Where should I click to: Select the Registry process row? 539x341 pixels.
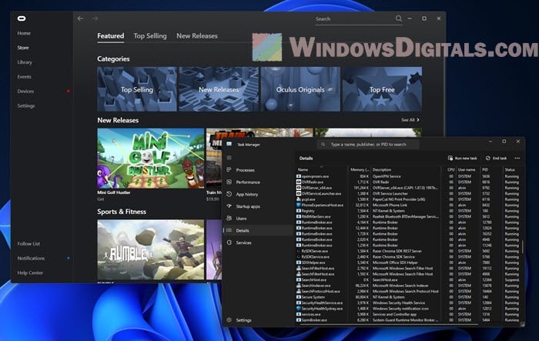pyautogui.click(x=408, y=211)
